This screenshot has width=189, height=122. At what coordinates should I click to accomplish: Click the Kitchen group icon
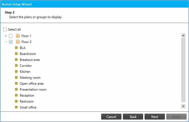click(16, 71)
